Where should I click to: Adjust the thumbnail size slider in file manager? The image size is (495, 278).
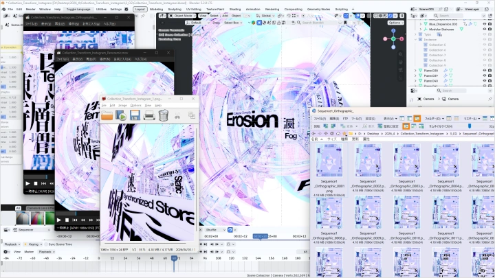pyautogui.click(x=470, y=126)
